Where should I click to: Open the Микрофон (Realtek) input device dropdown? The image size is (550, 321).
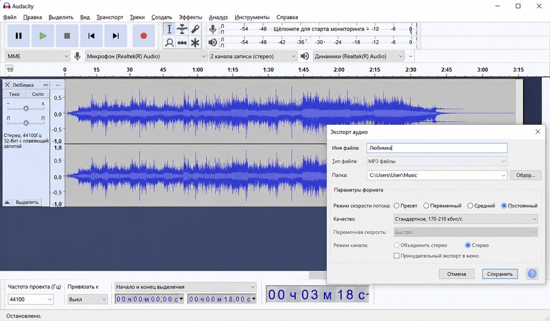tap(146, 56)
